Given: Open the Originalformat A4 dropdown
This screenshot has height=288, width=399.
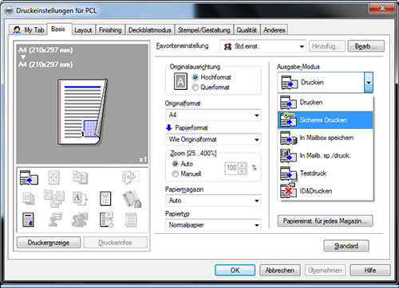Looking at the screenshot, I should click(213, 115).
